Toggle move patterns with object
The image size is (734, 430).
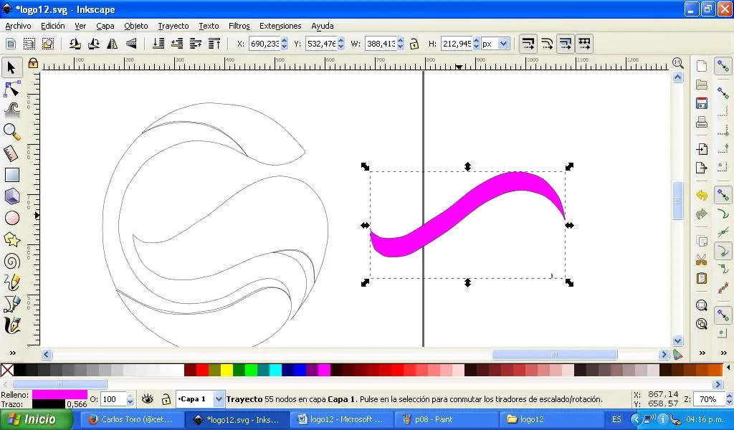[584, 44]
